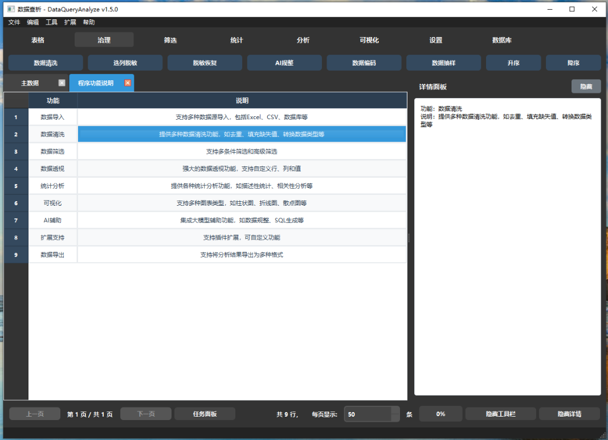Select the 支持多条件筛选和高级筛选 description cell
The height and width of the screenshot is (440, 608).
click(242, 152)
